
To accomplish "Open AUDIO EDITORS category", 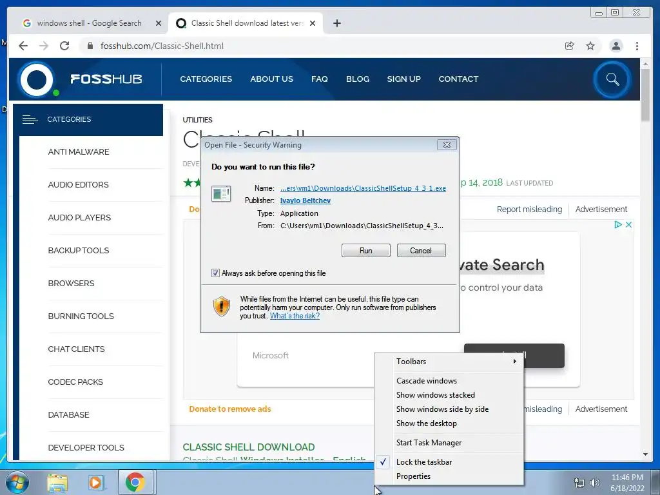I will click(78, 185).
